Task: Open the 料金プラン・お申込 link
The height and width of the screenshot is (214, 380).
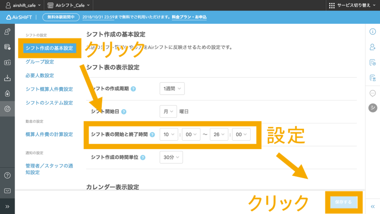Action: [189, 17]
